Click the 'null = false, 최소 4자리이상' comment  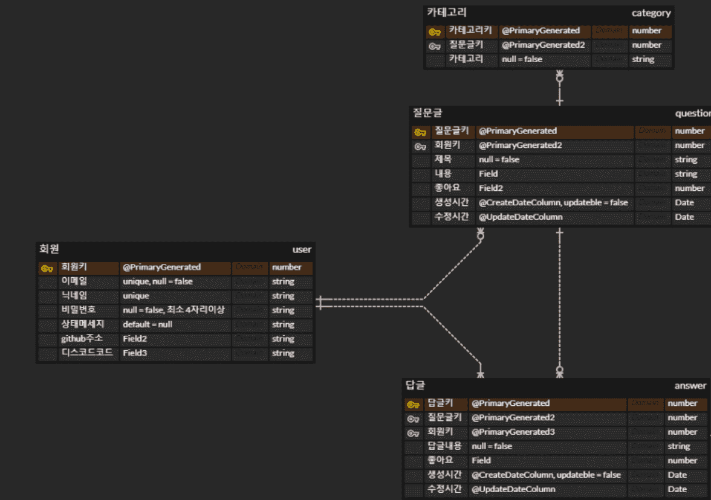pyautogui.click(x=174, y=310)
